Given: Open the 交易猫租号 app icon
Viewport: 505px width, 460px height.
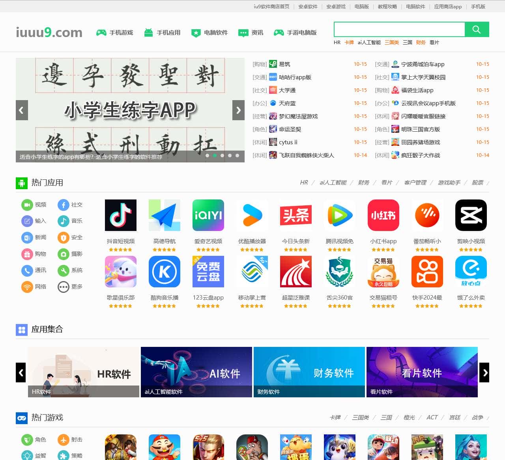Looking at the screenshot, I should pos(383,272).
